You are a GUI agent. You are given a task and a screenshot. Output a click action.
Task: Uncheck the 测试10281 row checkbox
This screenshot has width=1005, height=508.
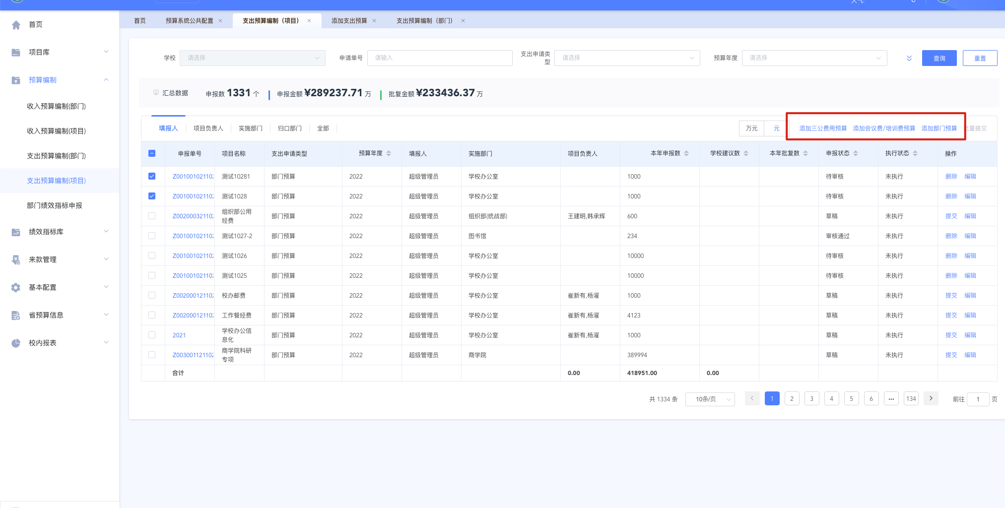(x=152, y=177)
